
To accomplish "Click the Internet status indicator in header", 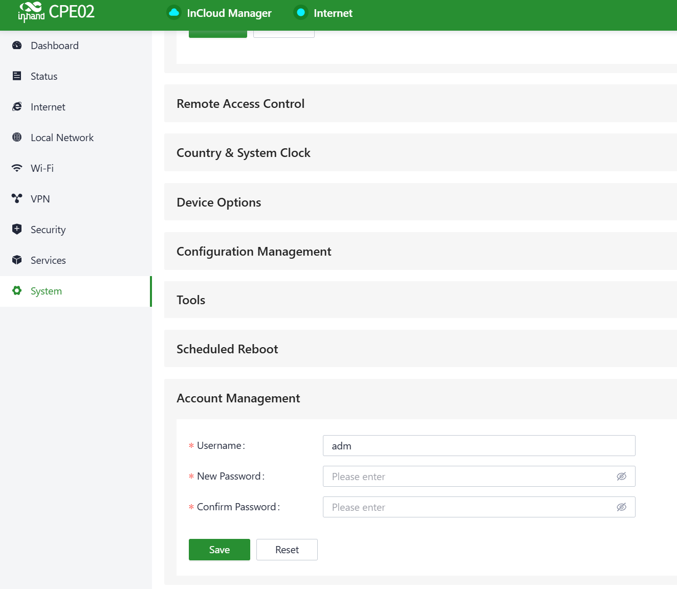I will [x=301, y=13].
